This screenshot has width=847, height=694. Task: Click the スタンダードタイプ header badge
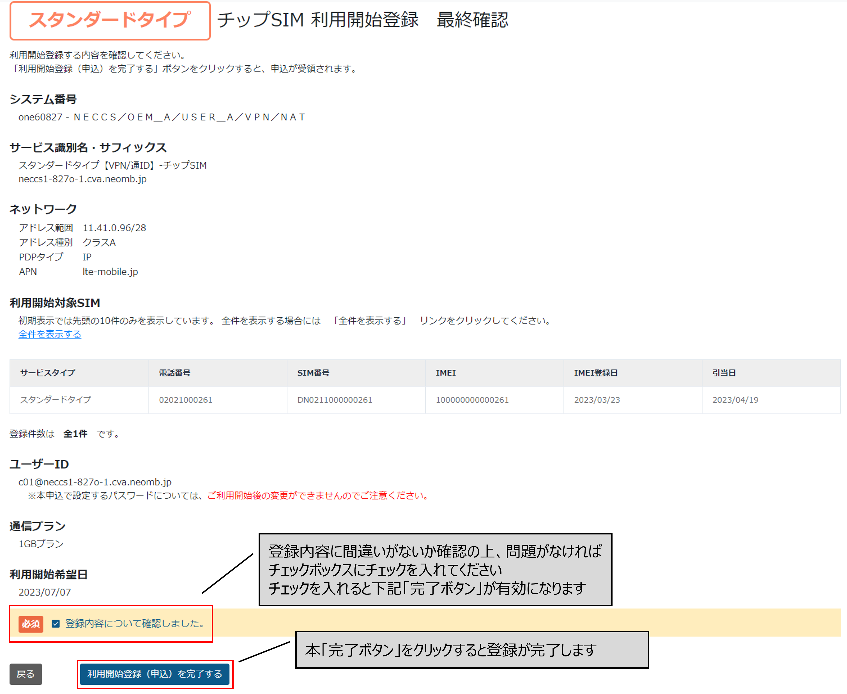(111, 21)
